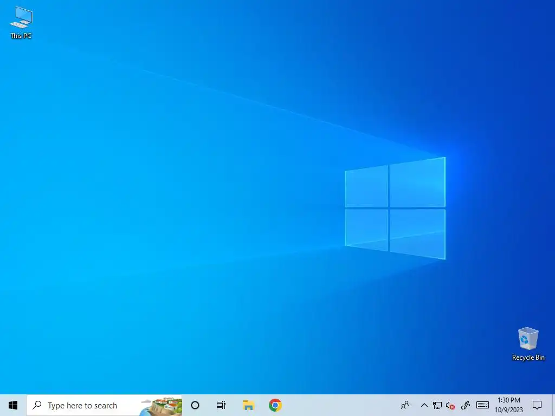Launch Google Chrome from the taskbar
Image resolution: width=555 pixels, height=416 pixels.
pos(275,405)
